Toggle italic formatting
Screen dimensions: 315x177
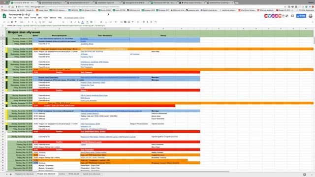75,22
